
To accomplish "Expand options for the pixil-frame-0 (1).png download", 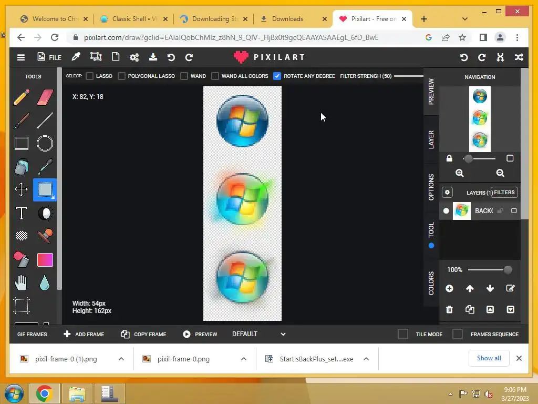I will 121,359.
